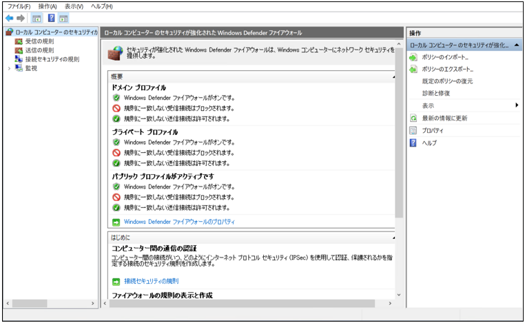Select the 送信の規則 icon in the tree
Screen dimensions: 525x323
pyautogui.click(x=19, y=50)
